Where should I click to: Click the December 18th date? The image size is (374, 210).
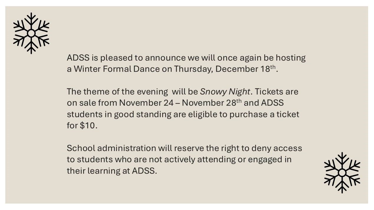click(245, 69)
